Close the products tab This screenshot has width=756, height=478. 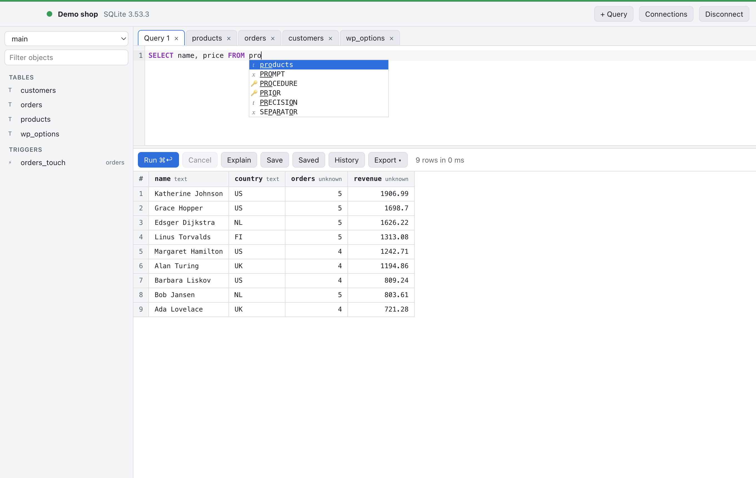click(x=229, y=38)
